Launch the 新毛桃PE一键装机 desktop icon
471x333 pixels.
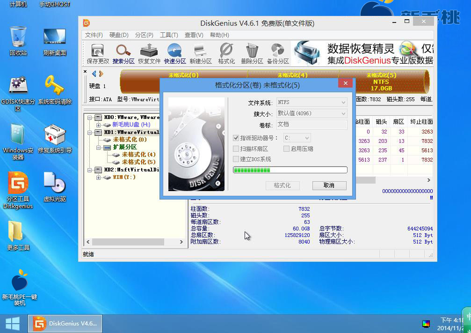[20, 288]
